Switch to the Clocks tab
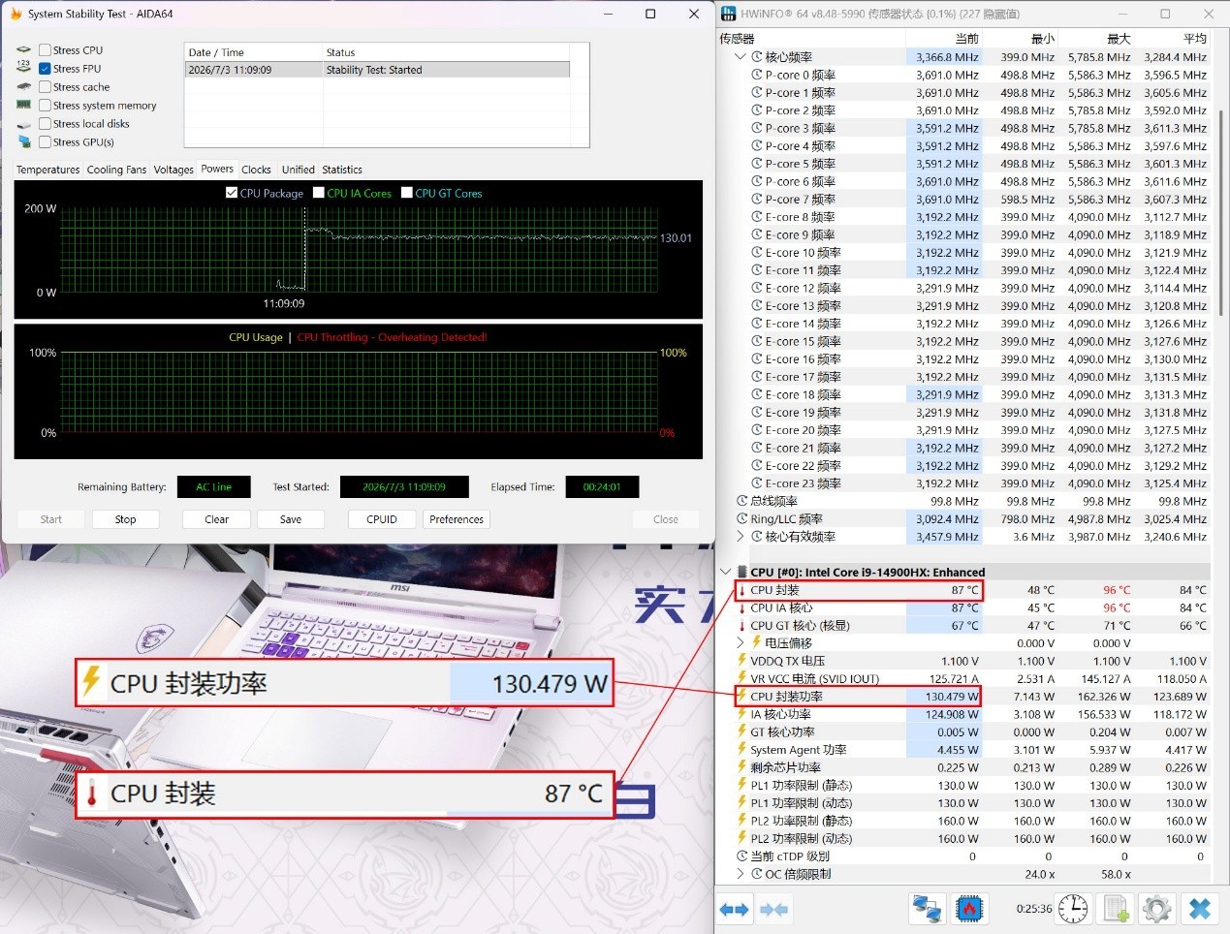This screenshot has height=934, width=1230. (256, 170)
